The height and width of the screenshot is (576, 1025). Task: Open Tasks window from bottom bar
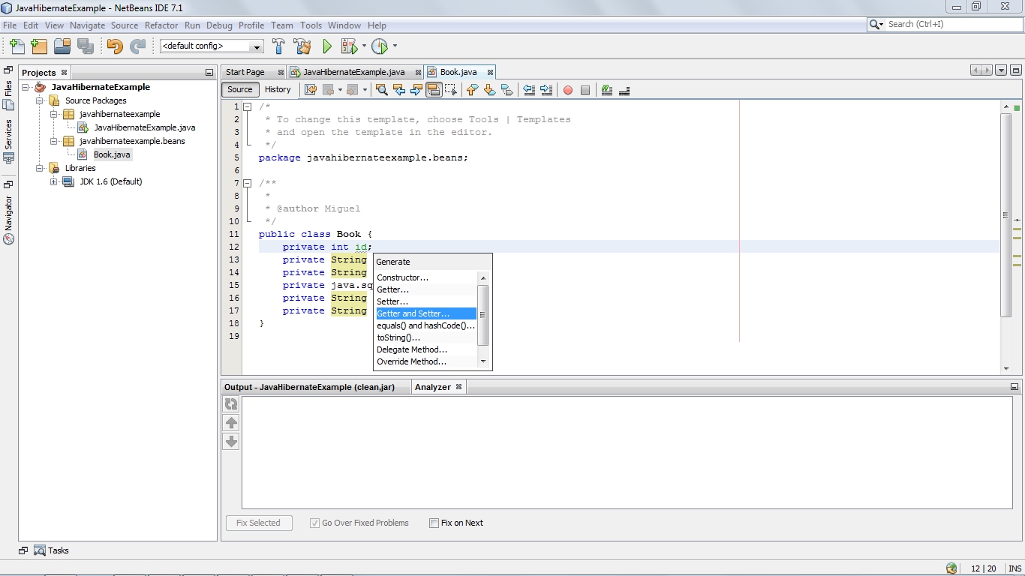51,550
